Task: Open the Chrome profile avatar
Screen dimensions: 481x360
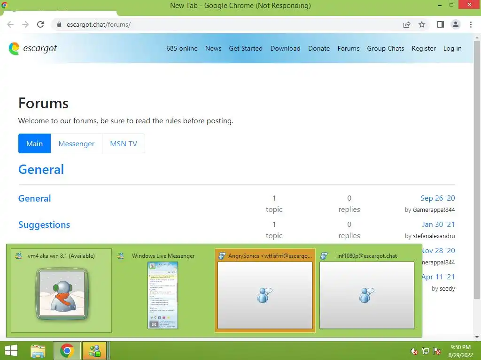Action: (x=456, y=24)
